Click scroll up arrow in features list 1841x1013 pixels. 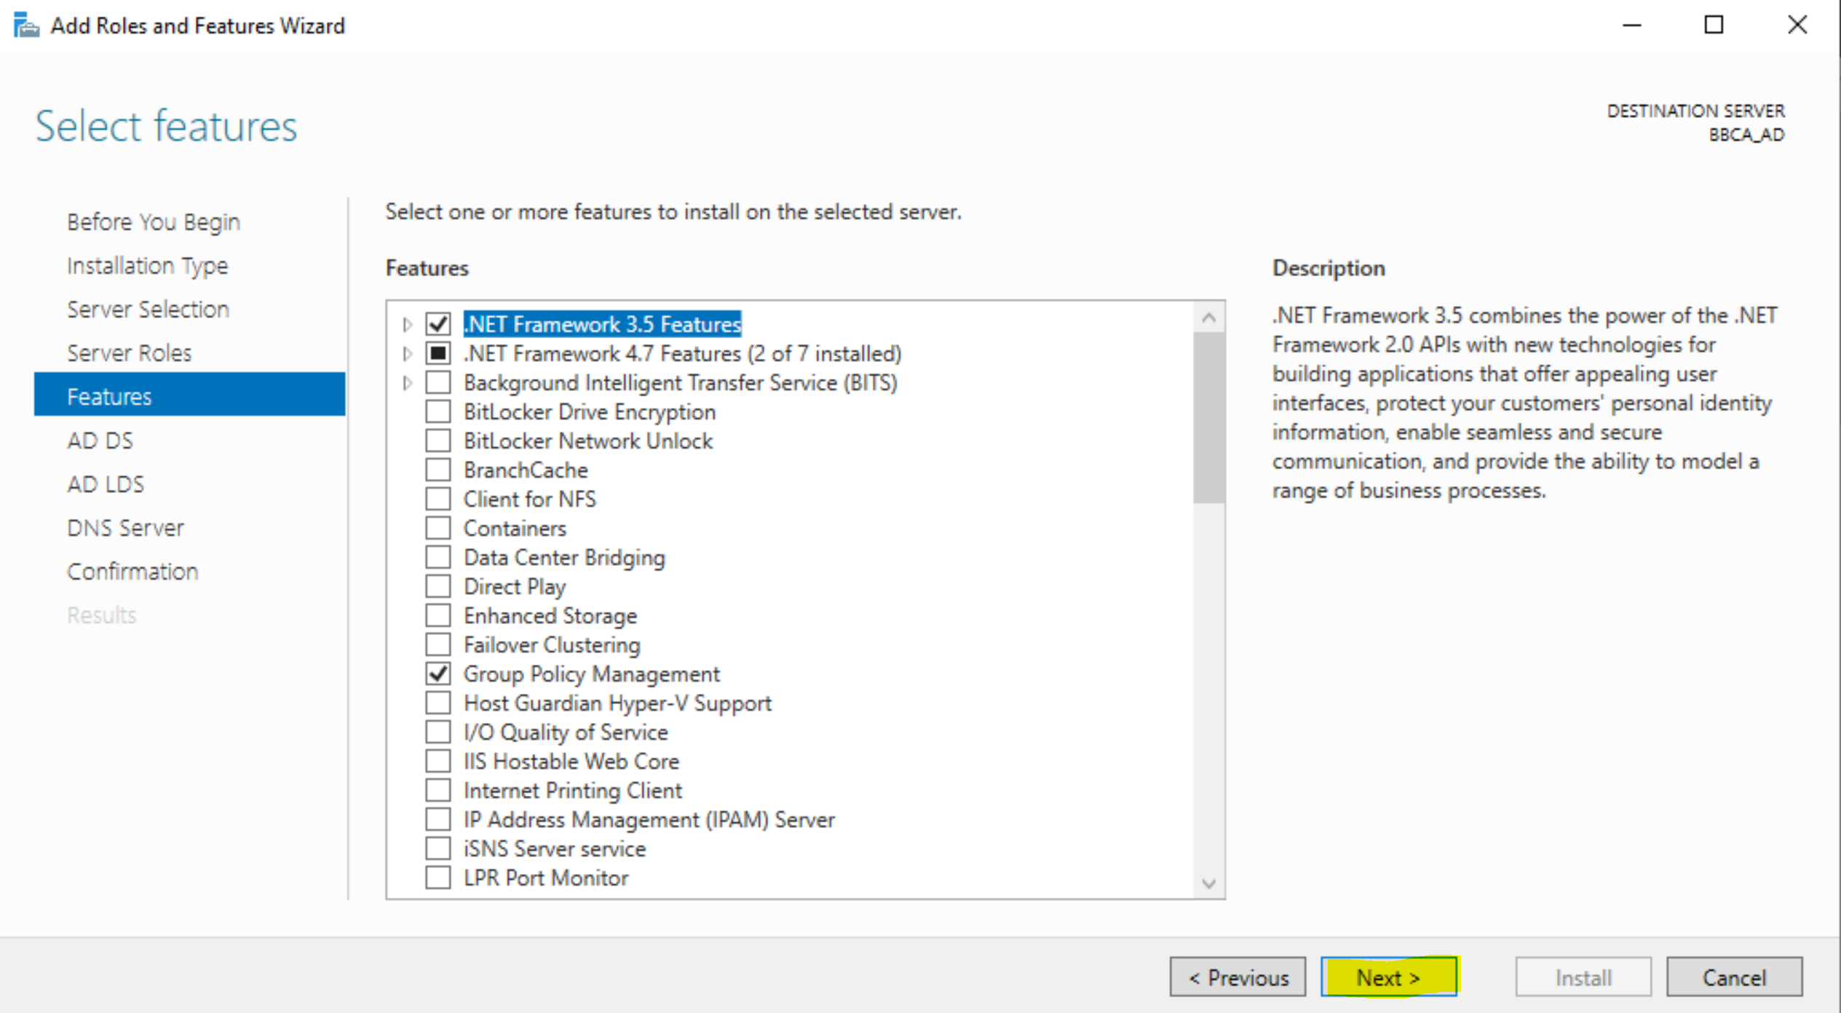pyautogui.click(x=1209, y=318)
